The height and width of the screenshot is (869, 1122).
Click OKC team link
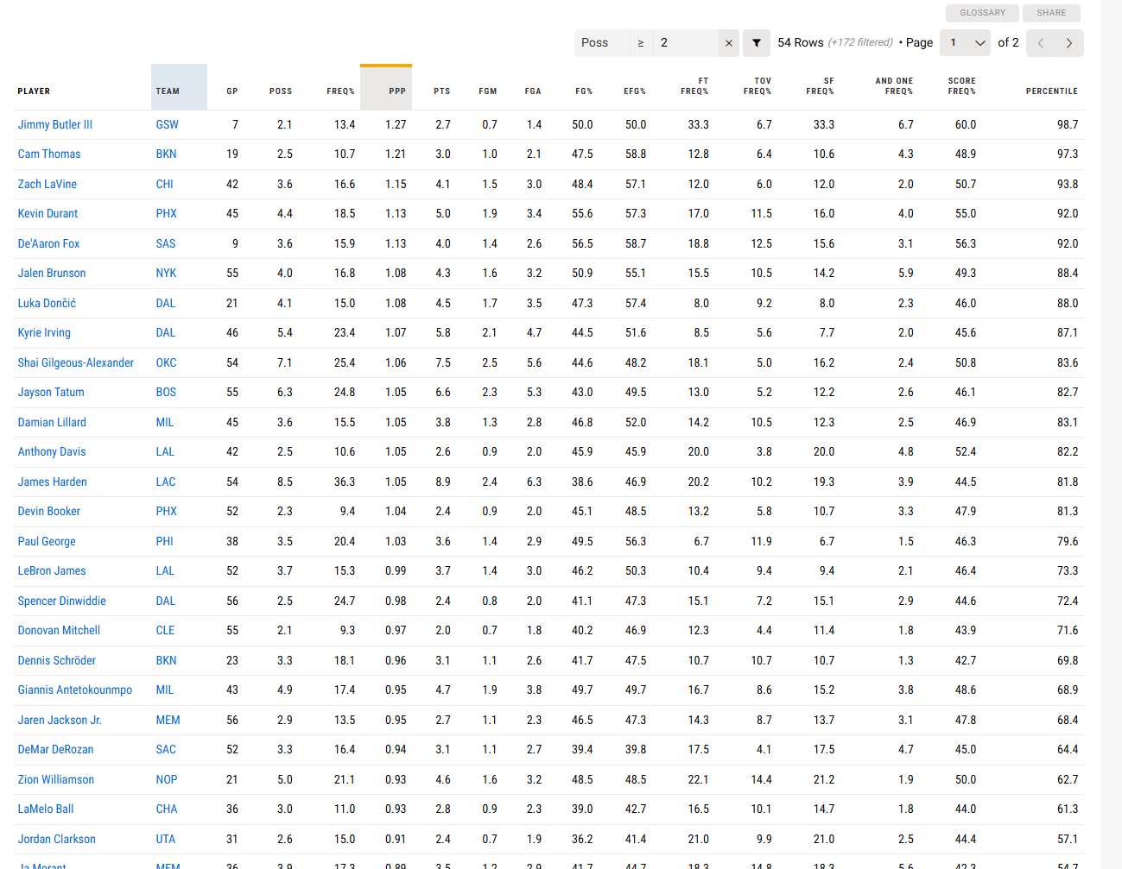(x=166, y=363)
